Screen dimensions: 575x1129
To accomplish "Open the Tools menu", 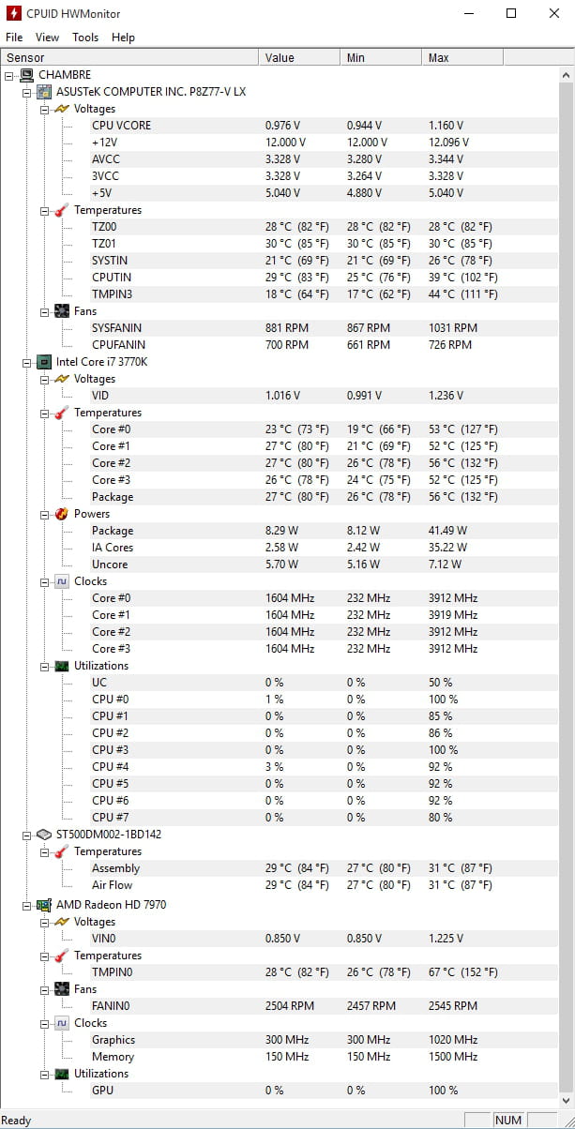I will [85, 38].
